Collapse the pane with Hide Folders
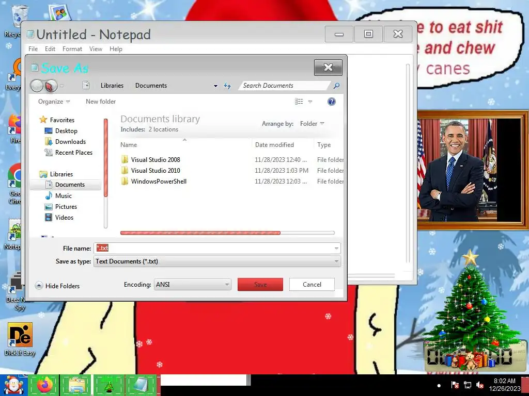529x396 pixels. click(57, 286)
